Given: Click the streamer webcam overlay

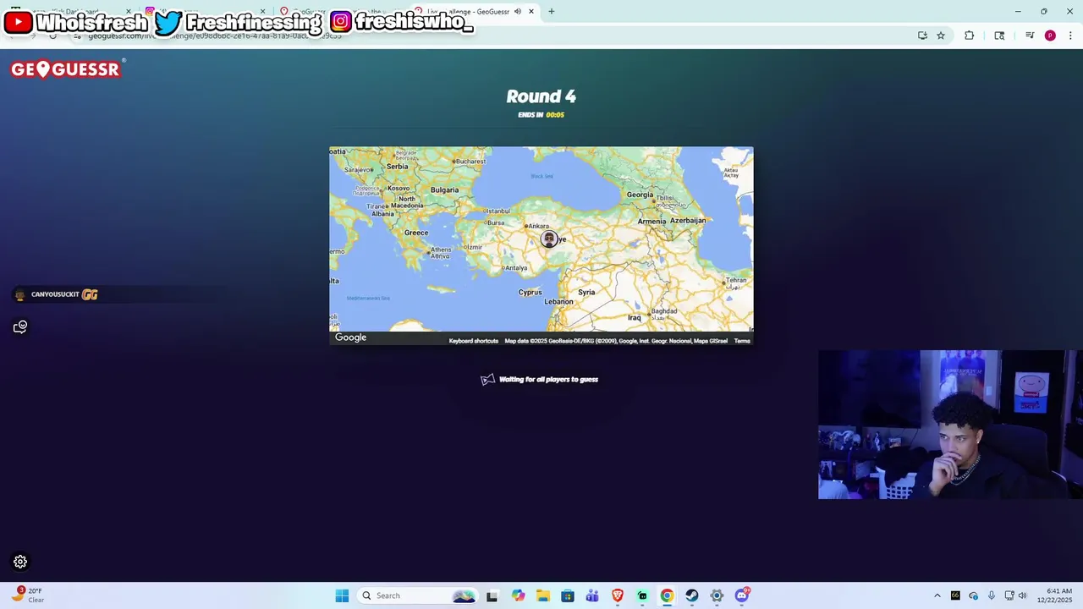Looking at the screenshot, I should point(950,425).
